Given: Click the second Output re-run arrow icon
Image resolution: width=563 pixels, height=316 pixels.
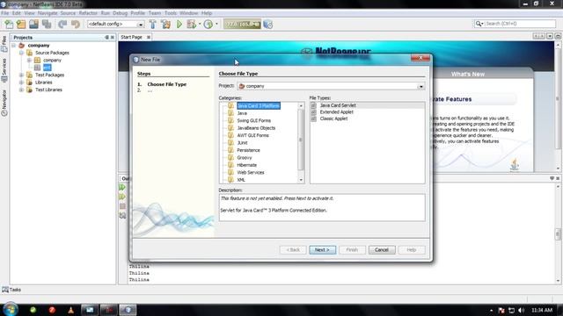Looking at the screenshot, I should [x=122, y=197].
